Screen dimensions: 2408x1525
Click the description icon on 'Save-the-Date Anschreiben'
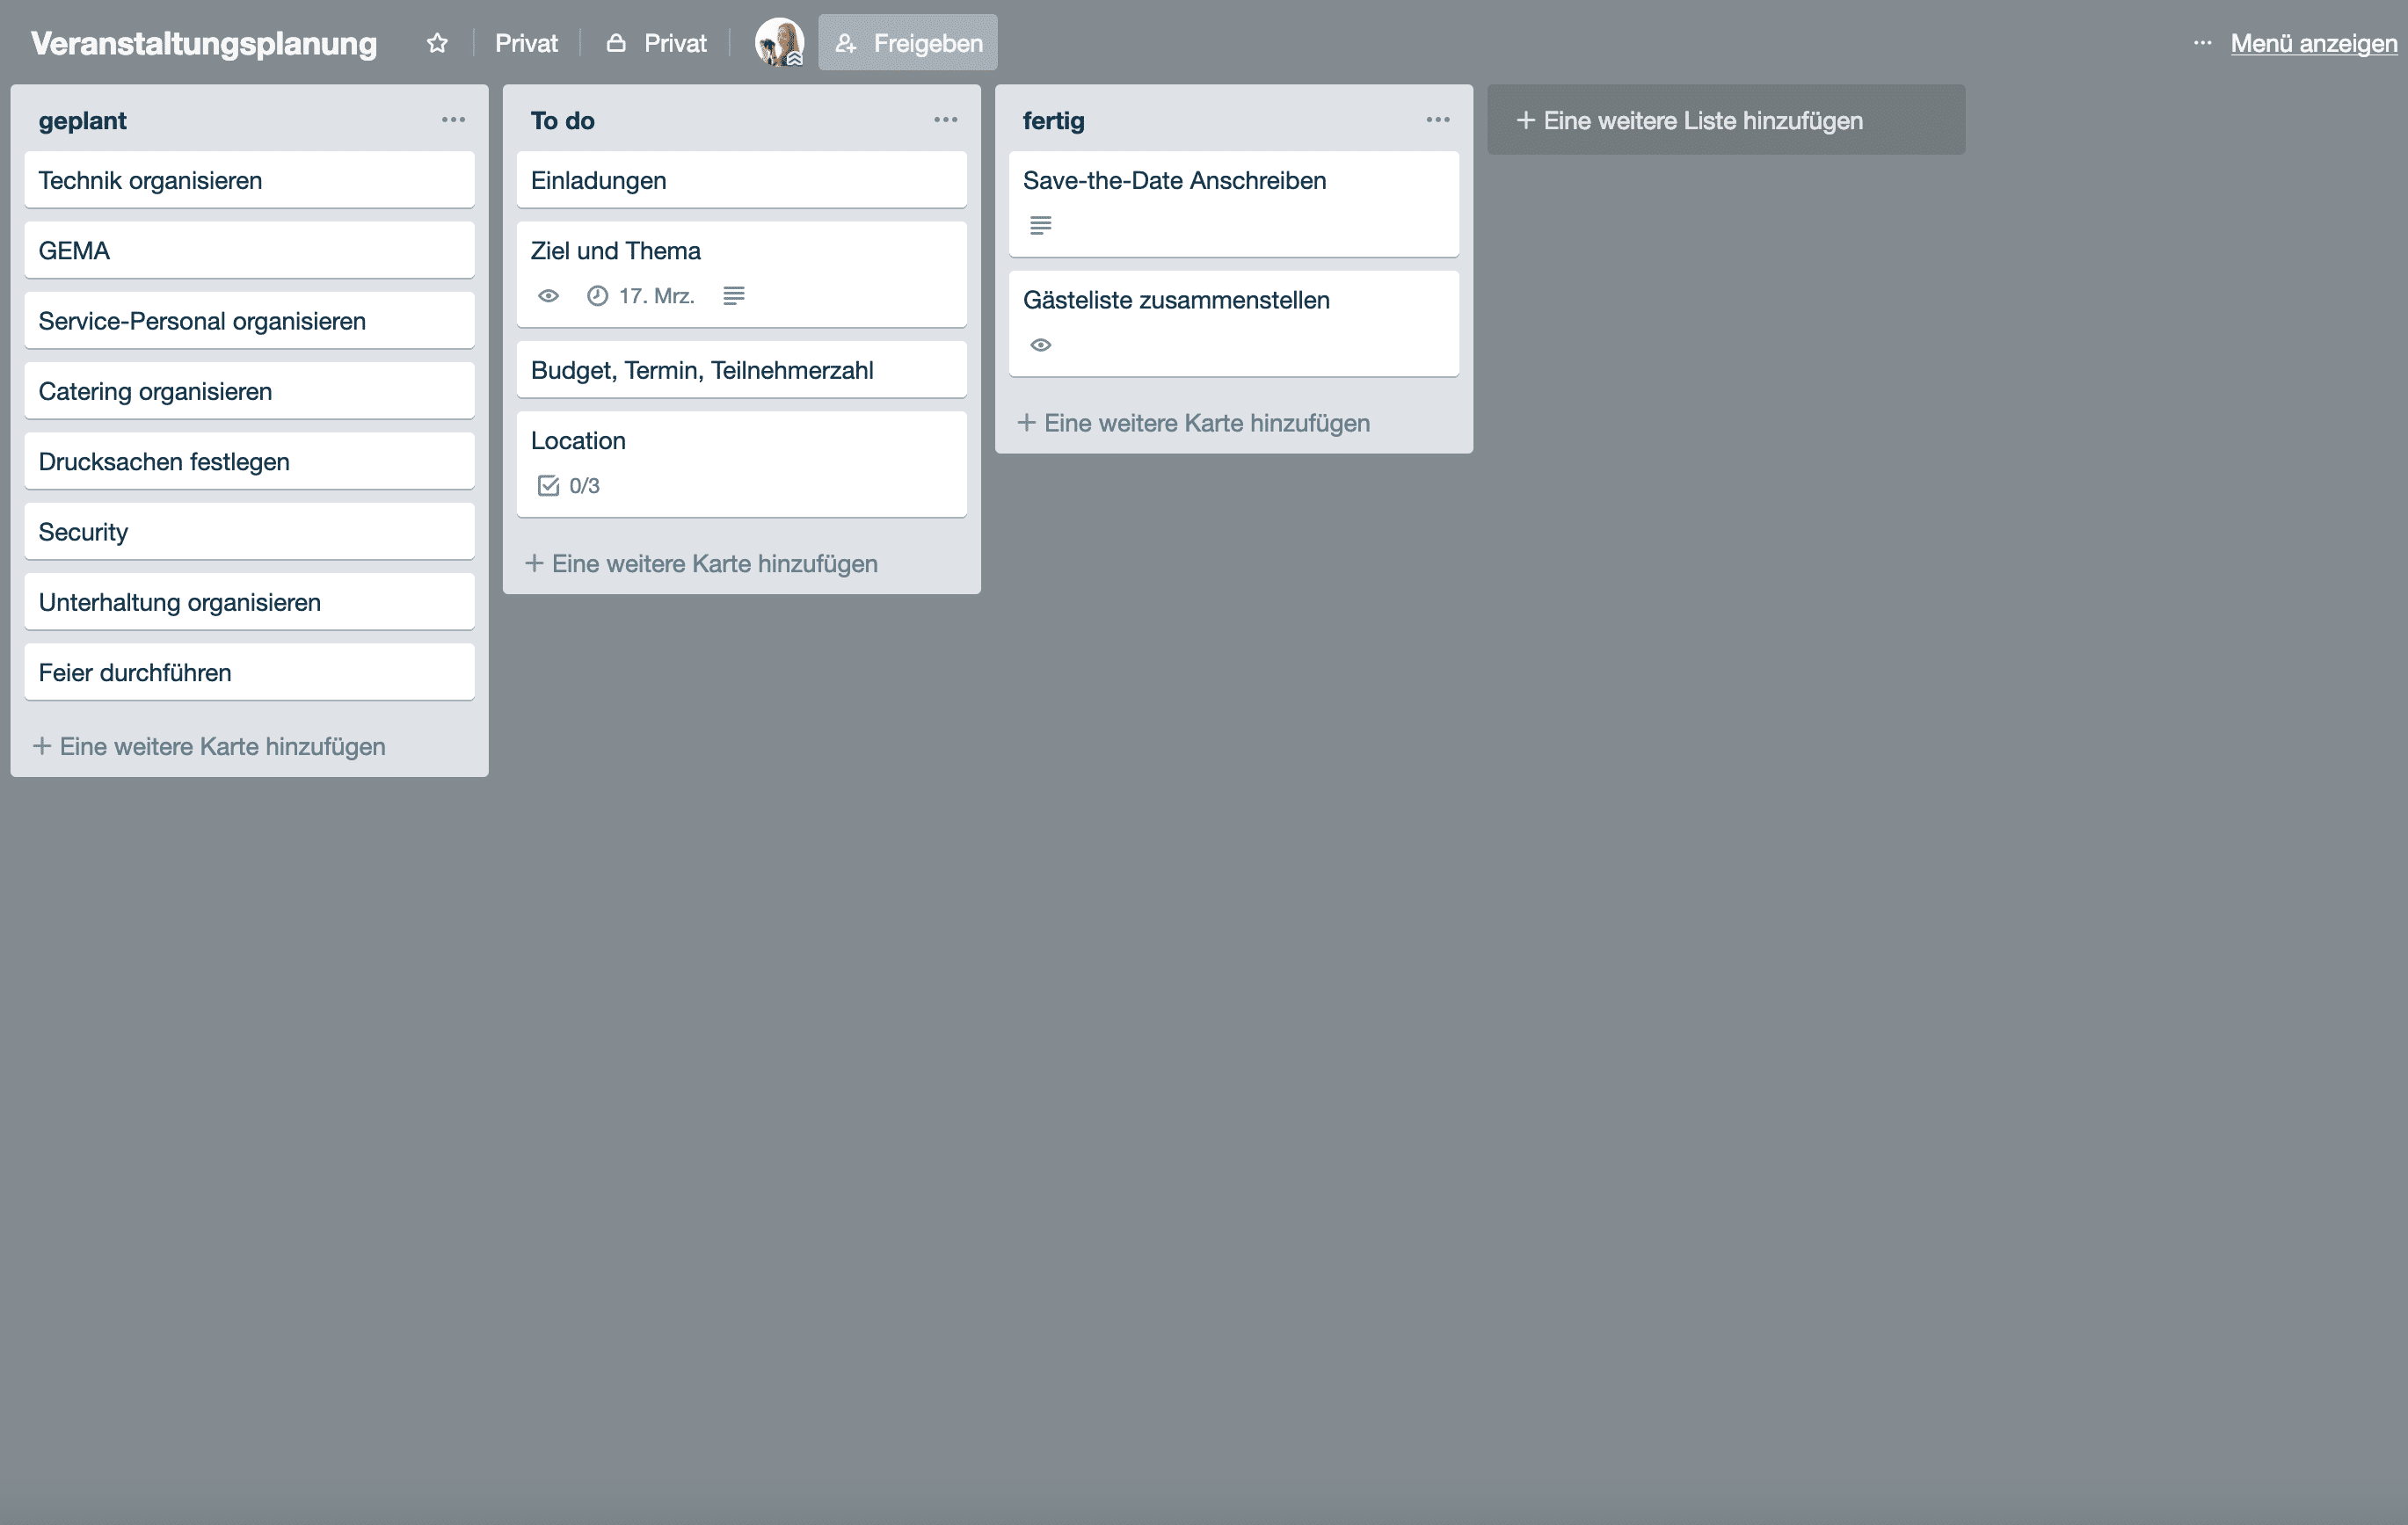click(1039, 225)
